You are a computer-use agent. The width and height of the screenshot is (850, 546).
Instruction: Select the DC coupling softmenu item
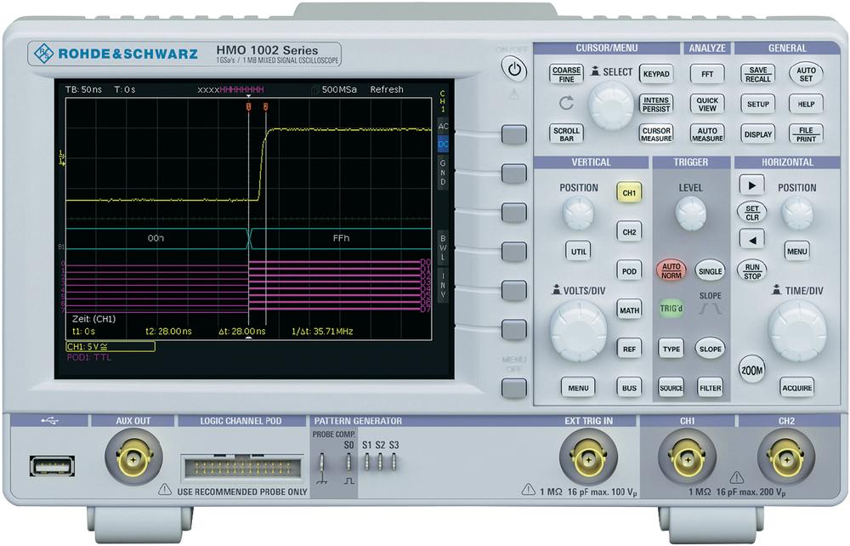click(x=443, y=145)
